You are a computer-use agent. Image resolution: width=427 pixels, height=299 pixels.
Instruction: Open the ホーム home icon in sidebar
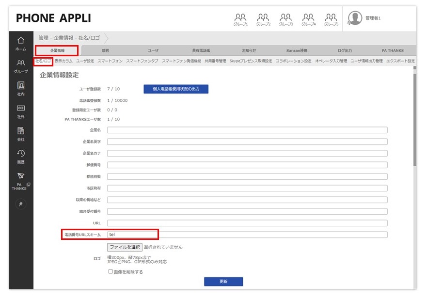point(20,43)
